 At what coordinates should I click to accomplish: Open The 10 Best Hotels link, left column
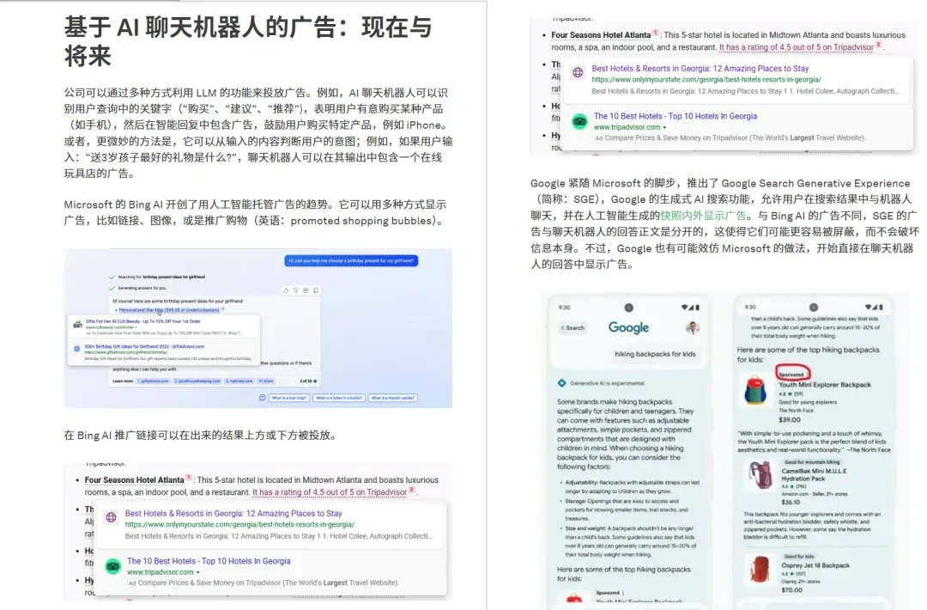209,561
